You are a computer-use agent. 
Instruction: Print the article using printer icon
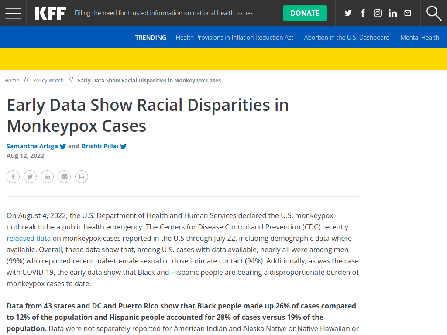[82, 177]
